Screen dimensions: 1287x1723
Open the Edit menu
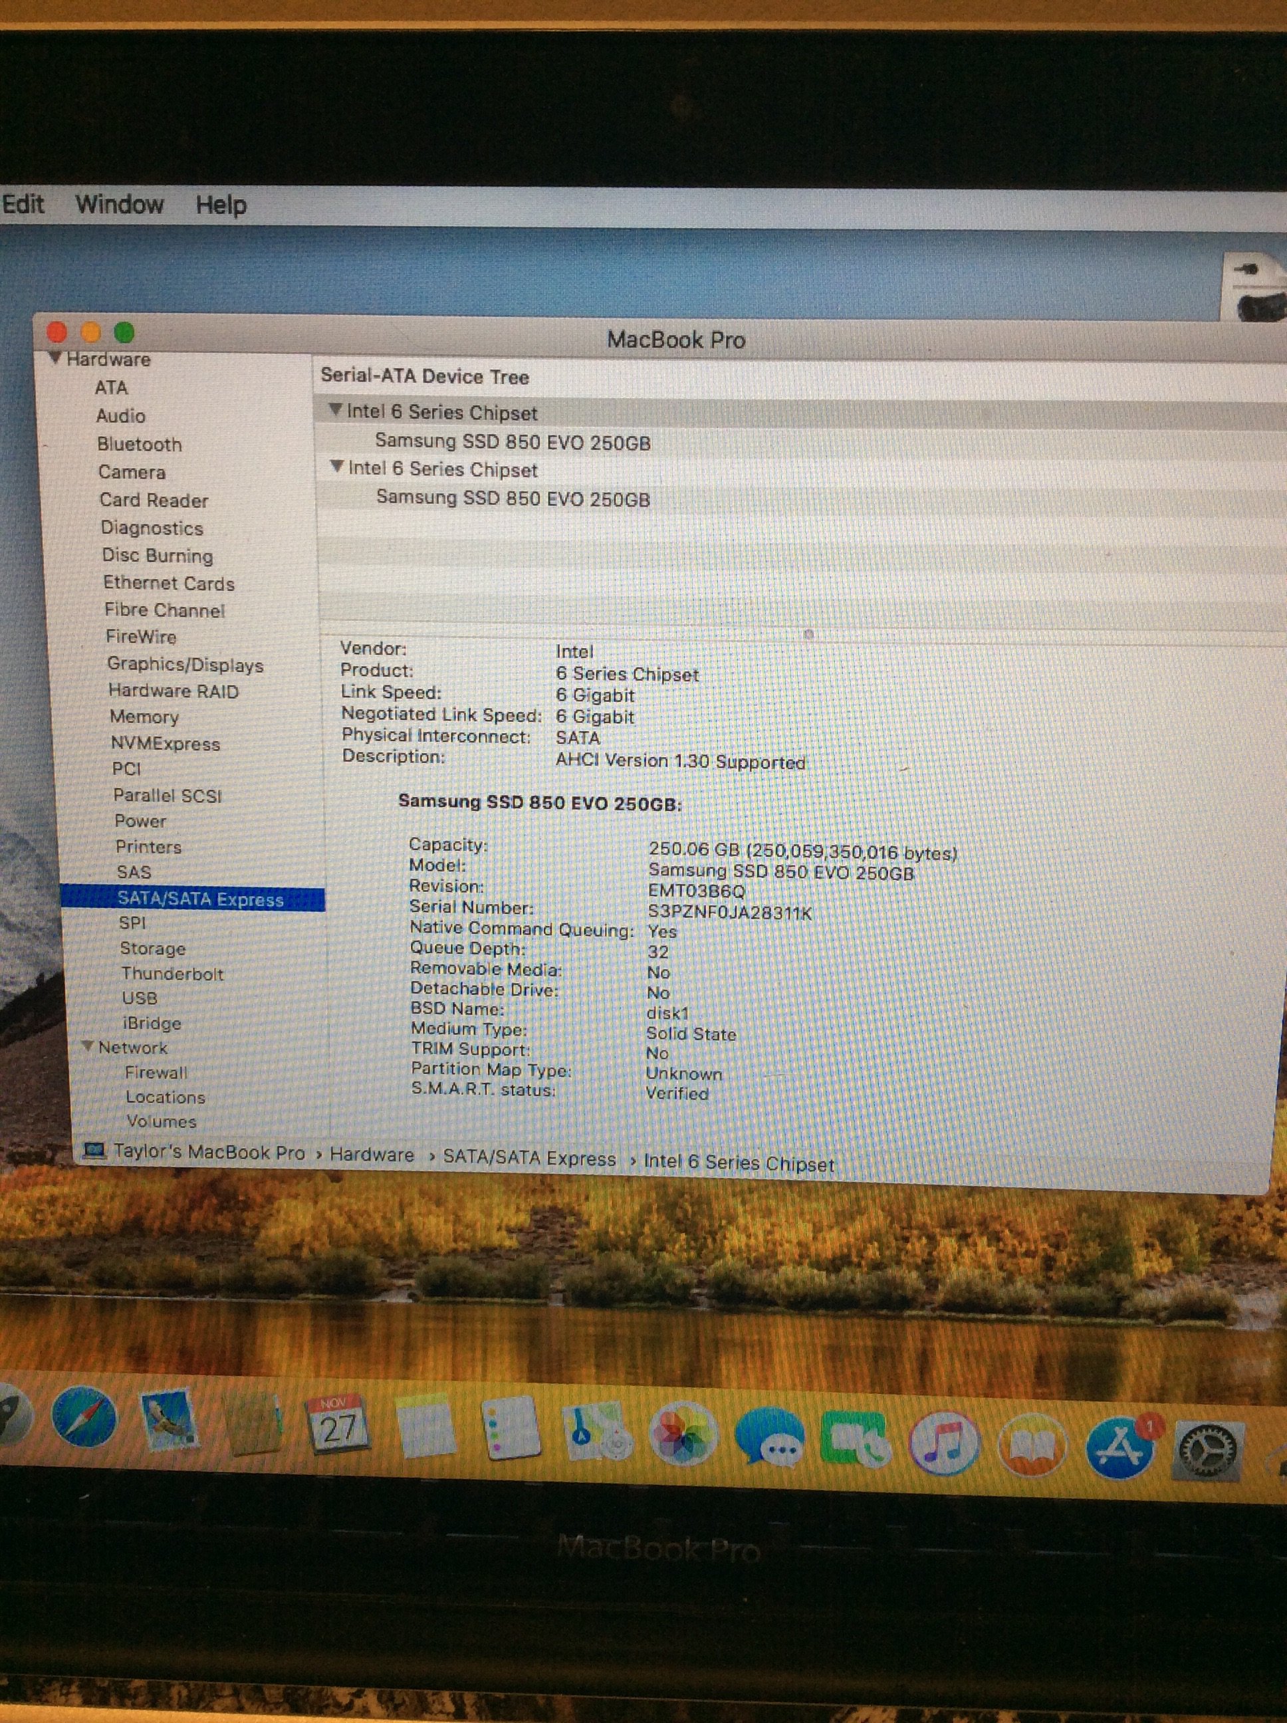pos(23,204)
